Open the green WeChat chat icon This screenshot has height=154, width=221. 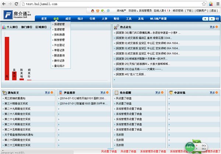click(x=103, y=11)
